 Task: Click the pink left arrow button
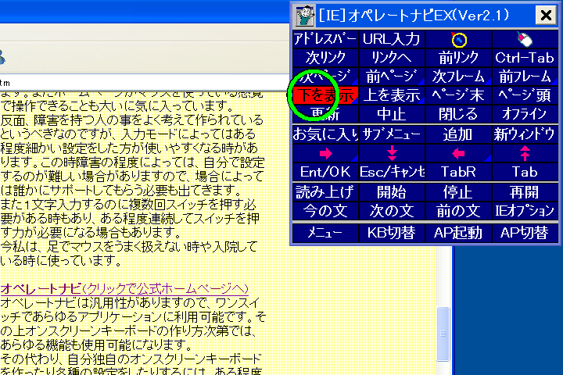458,153
